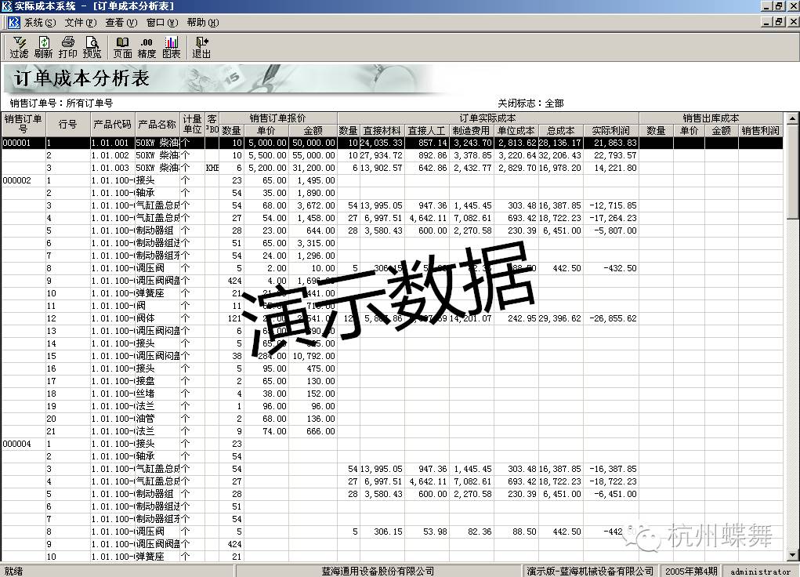Screen dimensions: 800x577
Task: Open the 帮助 (Help) menu
Action: point(200,23)
